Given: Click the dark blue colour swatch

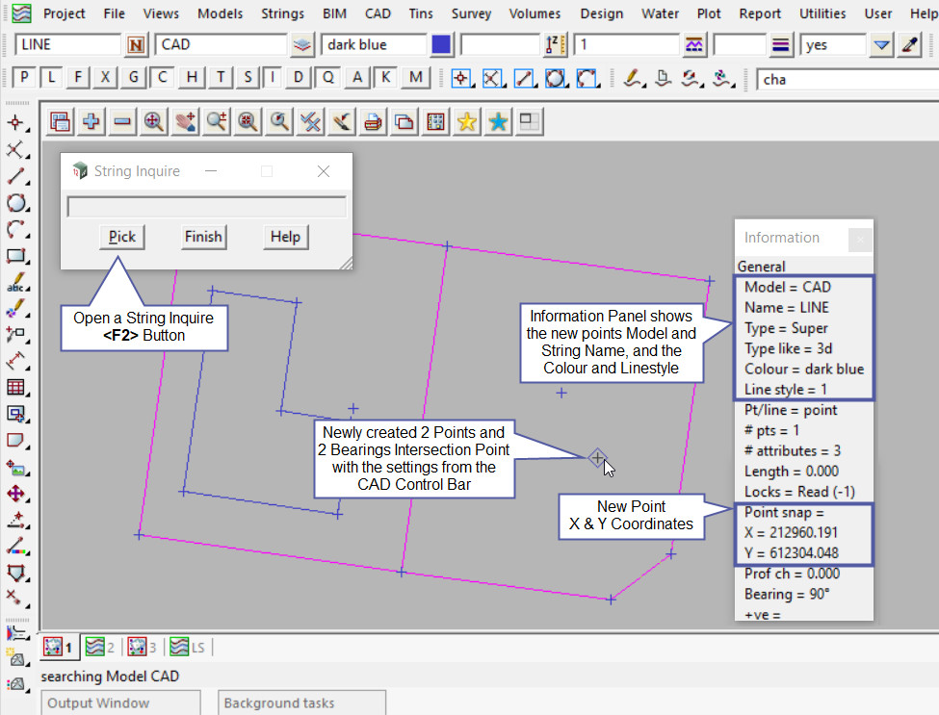Looking at the screenshot, I should pyautogui.click(x=442, y=45).
